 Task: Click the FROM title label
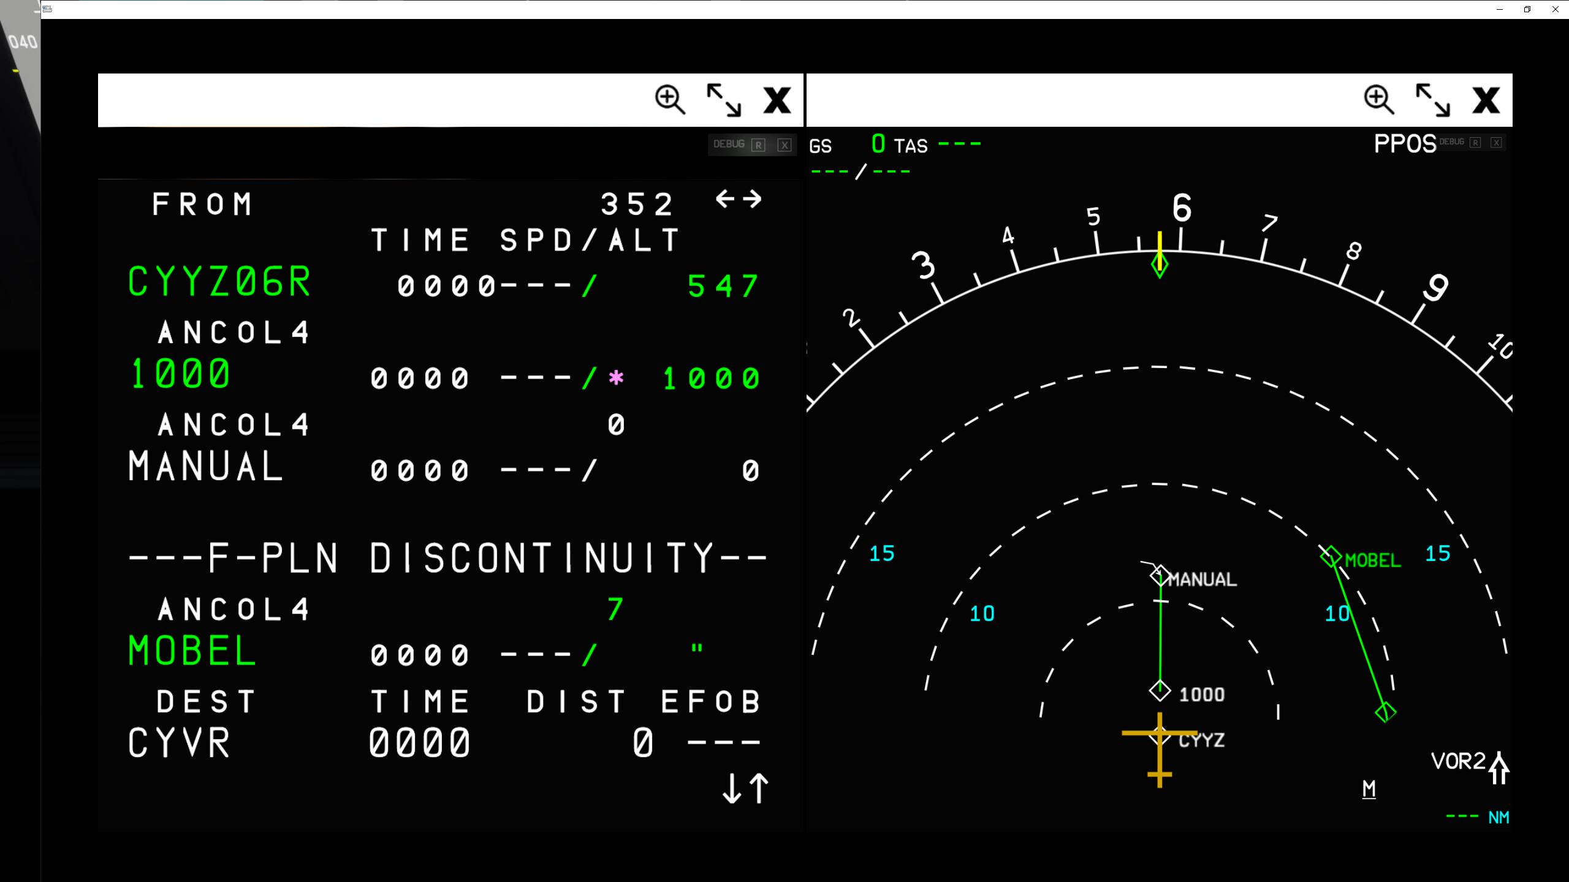click(202, 205)
